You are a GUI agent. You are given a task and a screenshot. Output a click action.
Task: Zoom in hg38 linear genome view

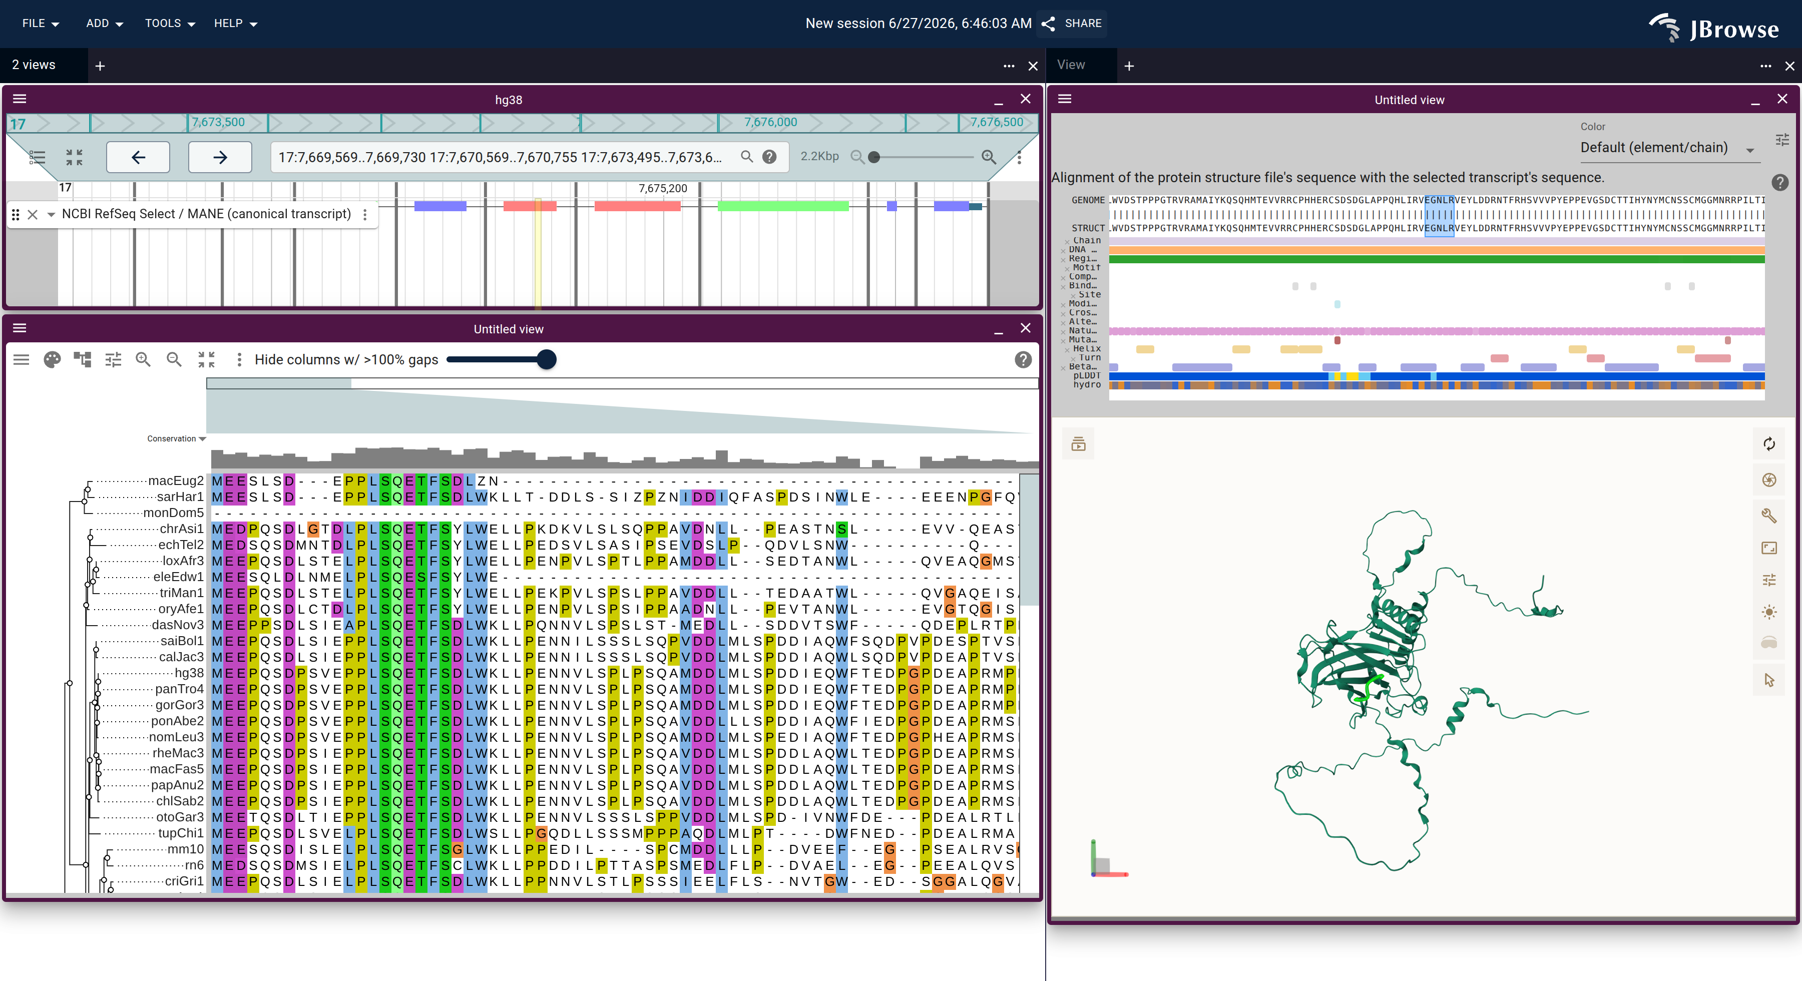[989, 157]
